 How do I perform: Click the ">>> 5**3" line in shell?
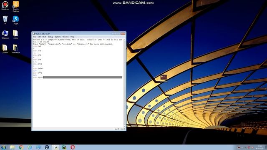[x=38, y=73]
